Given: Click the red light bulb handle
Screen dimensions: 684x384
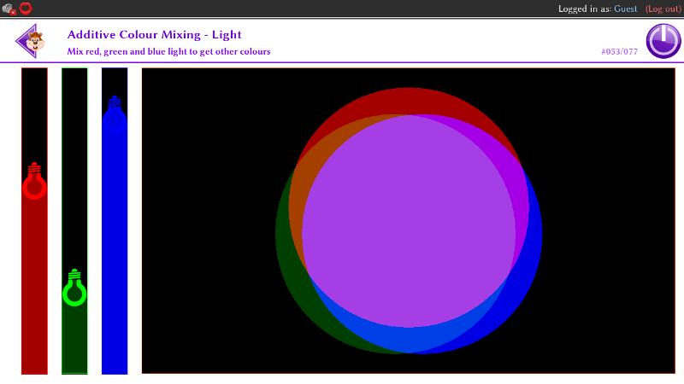Looking at the screenshot, I should click(x=34, y=182).
